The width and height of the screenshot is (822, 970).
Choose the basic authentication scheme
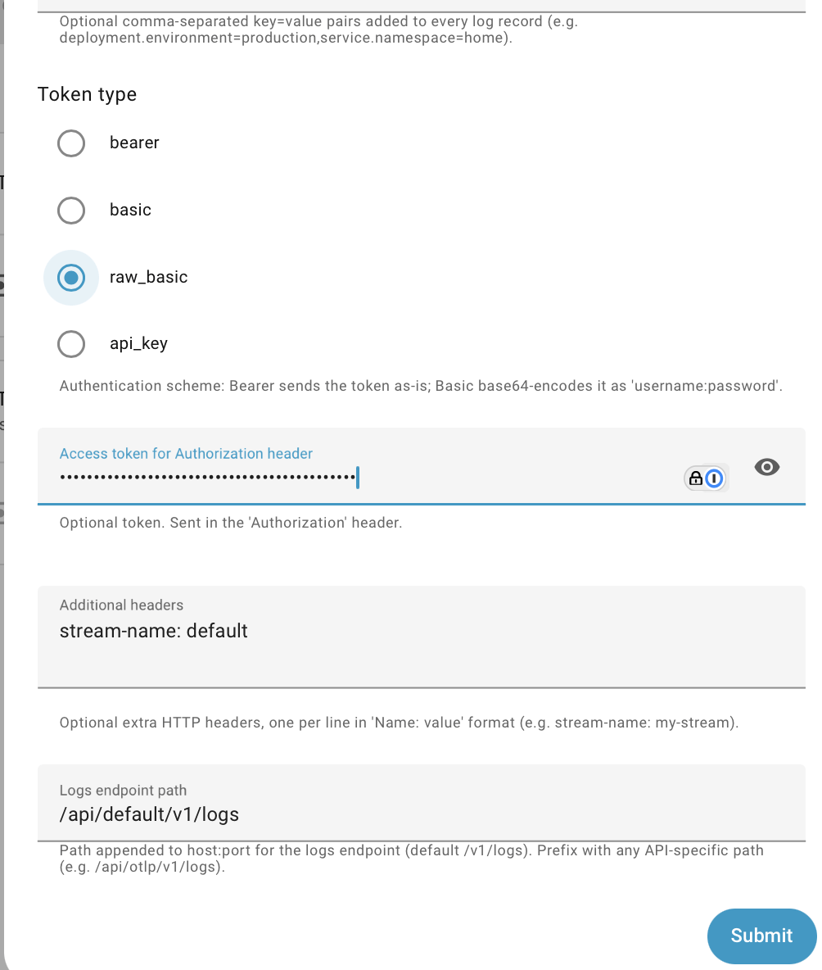coord(71,210)
